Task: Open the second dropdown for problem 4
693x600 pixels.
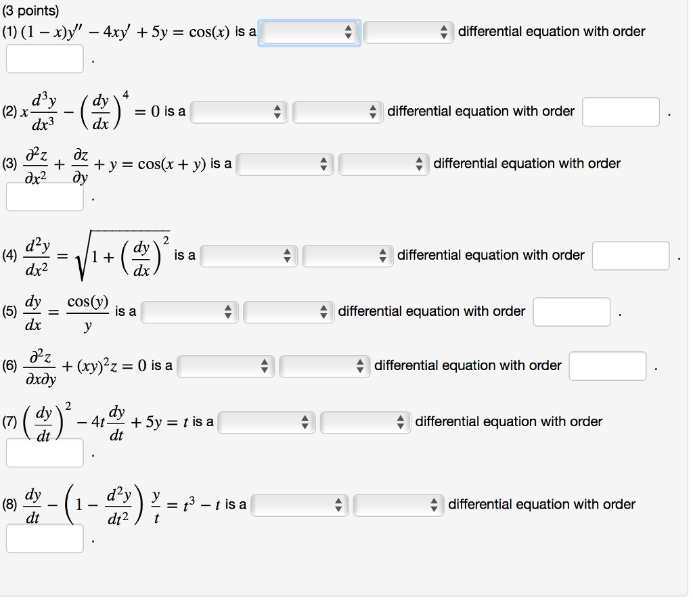Action: pyautogui.click(x=347, y=255)
